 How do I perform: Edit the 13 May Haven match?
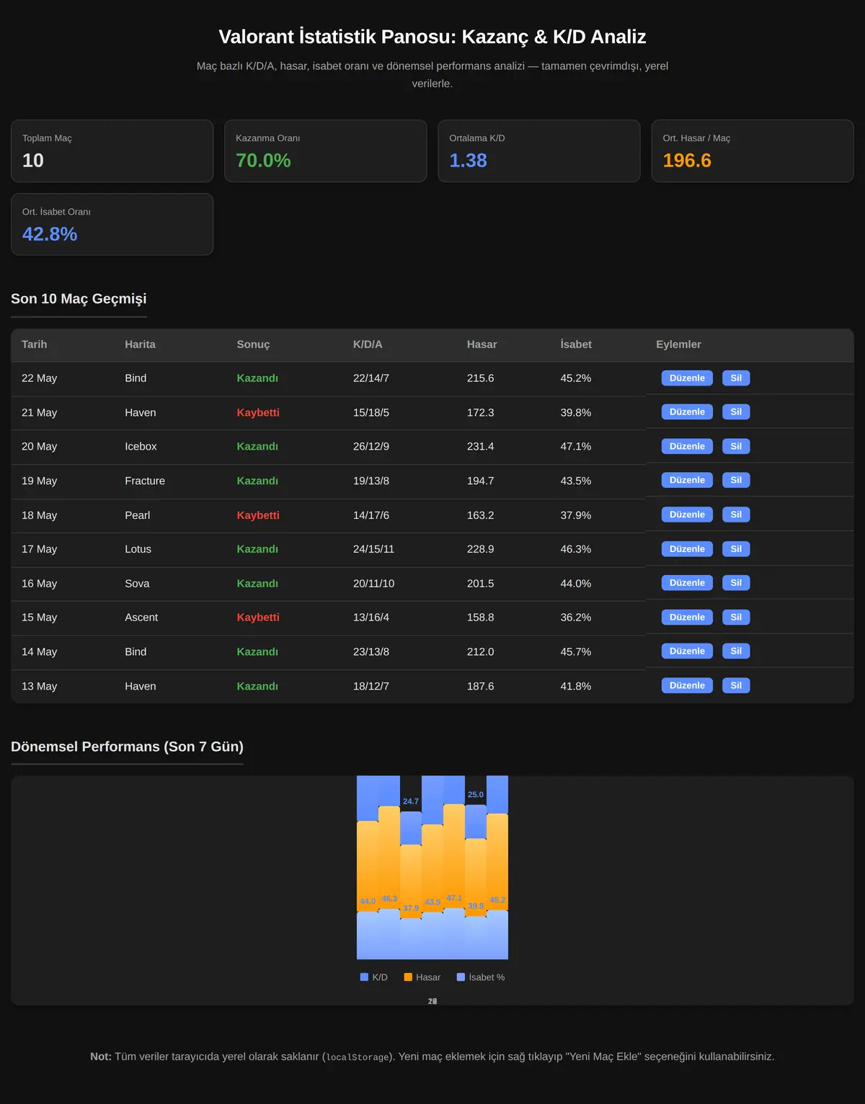pyautogui.click(x=687, y=685)
